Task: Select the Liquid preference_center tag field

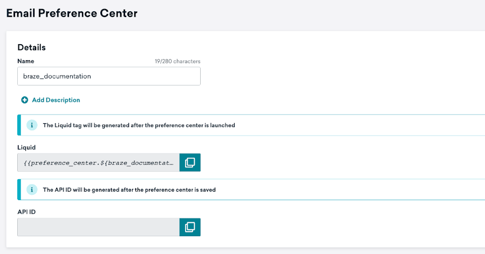Action: (x=98, y=163)
